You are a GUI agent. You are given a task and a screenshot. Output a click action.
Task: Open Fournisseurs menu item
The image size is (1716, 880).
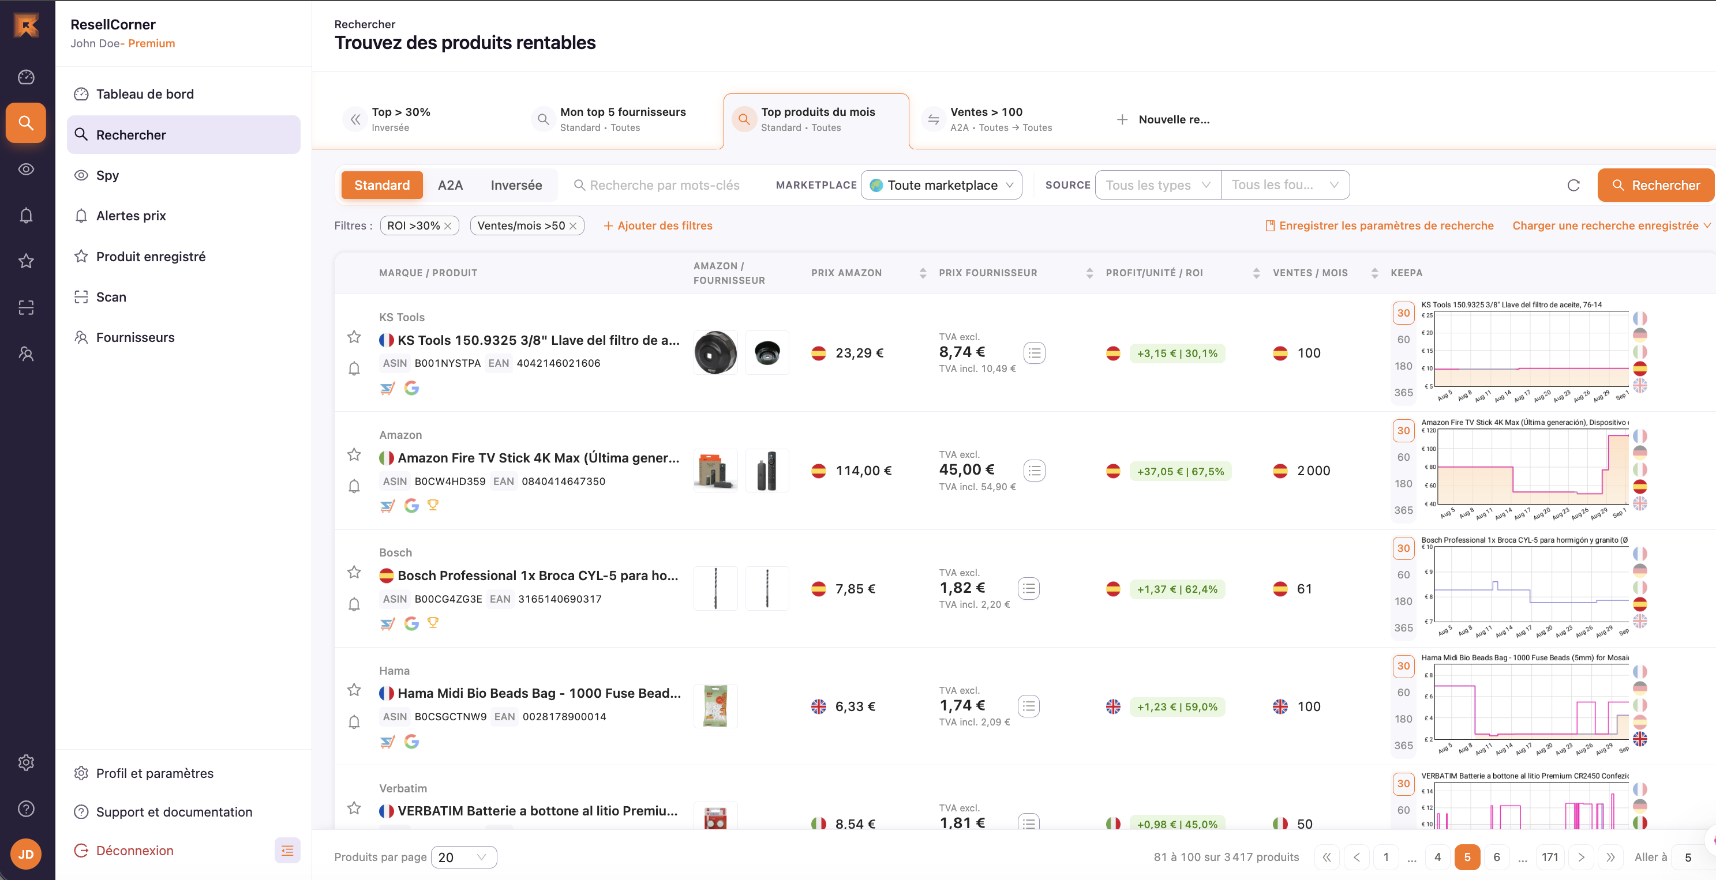click(184, 337)
